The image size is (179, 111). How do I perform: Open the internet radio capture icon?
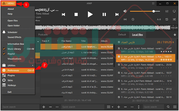pos(125,19)
